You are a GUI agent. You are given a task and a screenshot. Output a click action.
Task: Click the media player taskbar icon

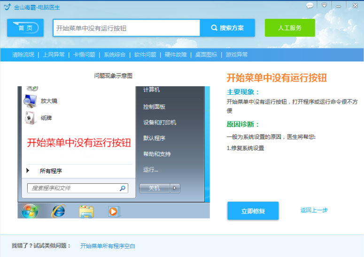click(114, 212)
